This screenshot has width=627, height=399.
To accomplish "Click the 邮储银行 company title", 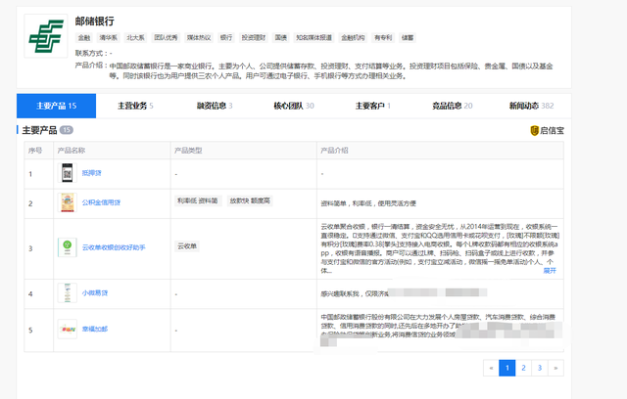I will click(95, 22).
